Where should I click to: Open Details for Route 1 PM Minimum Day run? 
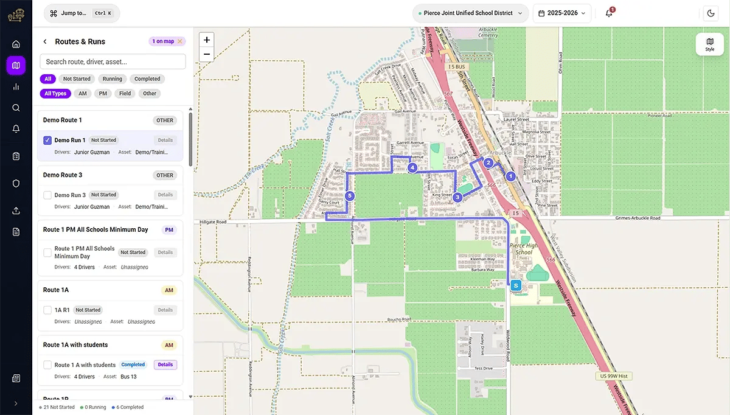[x=165, y=253]
